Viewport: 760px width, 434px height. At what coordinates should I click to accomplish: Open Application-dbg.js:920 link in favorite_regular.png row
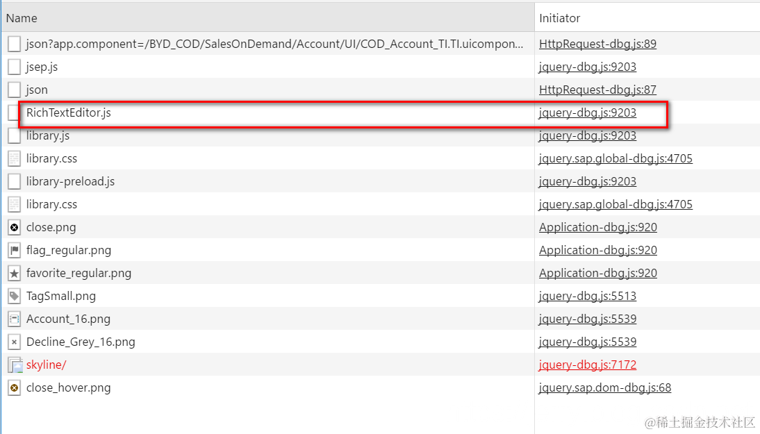coord(598,273)
